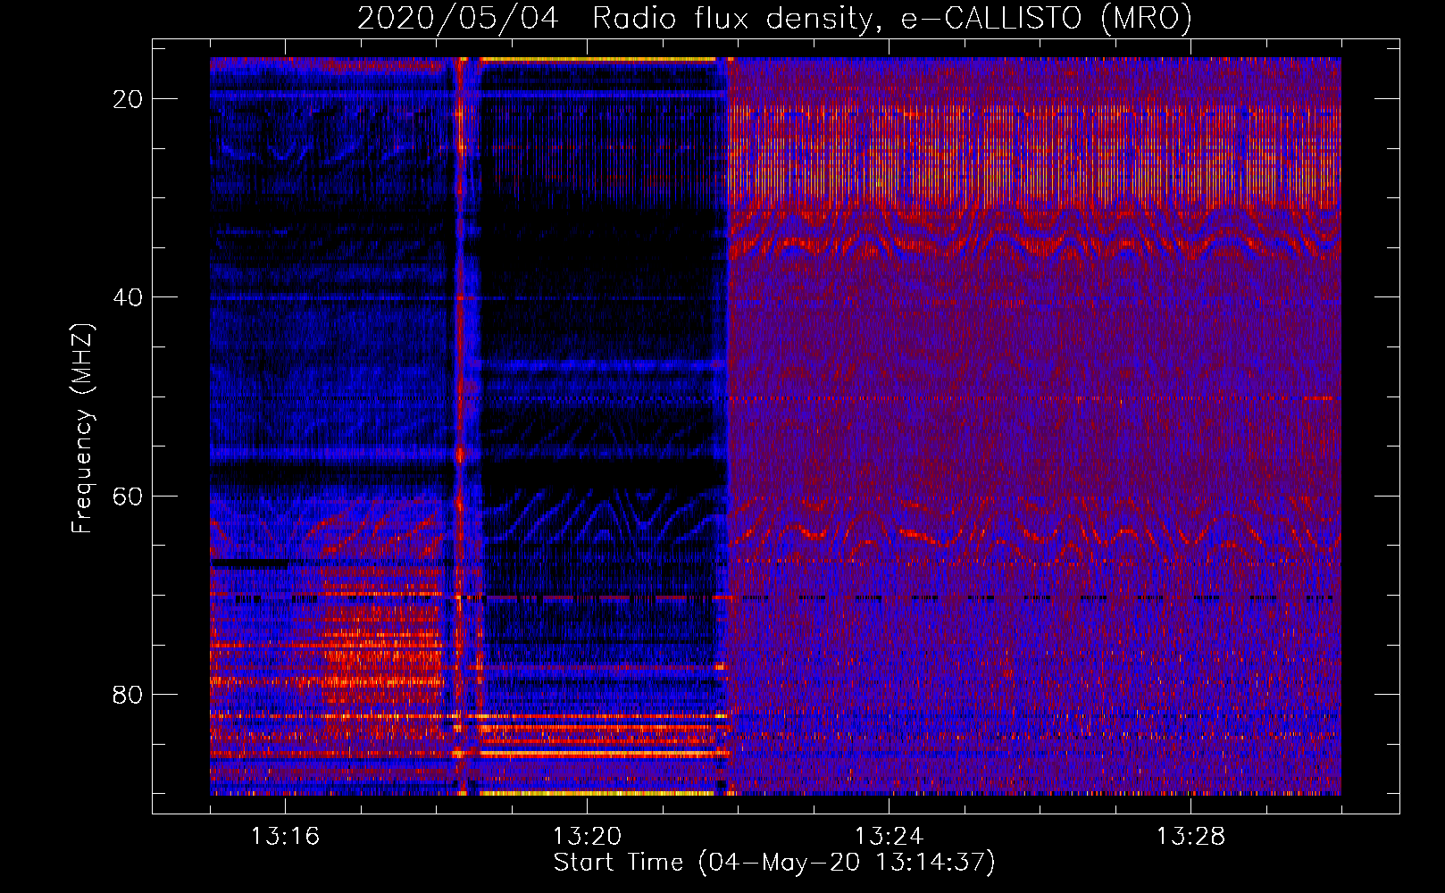Screen dimensions: 1445x893
Task: Click the 13:16 time tick label
Action: click(285, 837)
